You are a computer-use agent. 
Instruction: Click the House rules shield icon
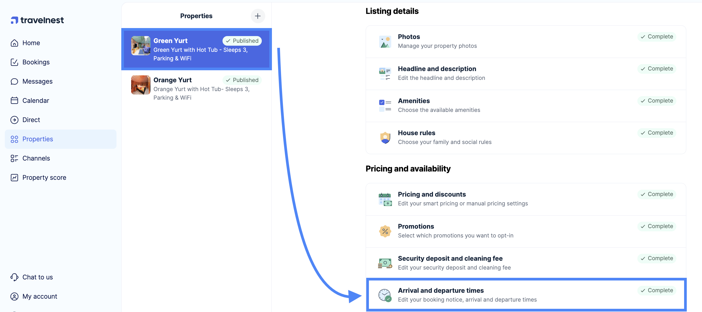[385, 138]
